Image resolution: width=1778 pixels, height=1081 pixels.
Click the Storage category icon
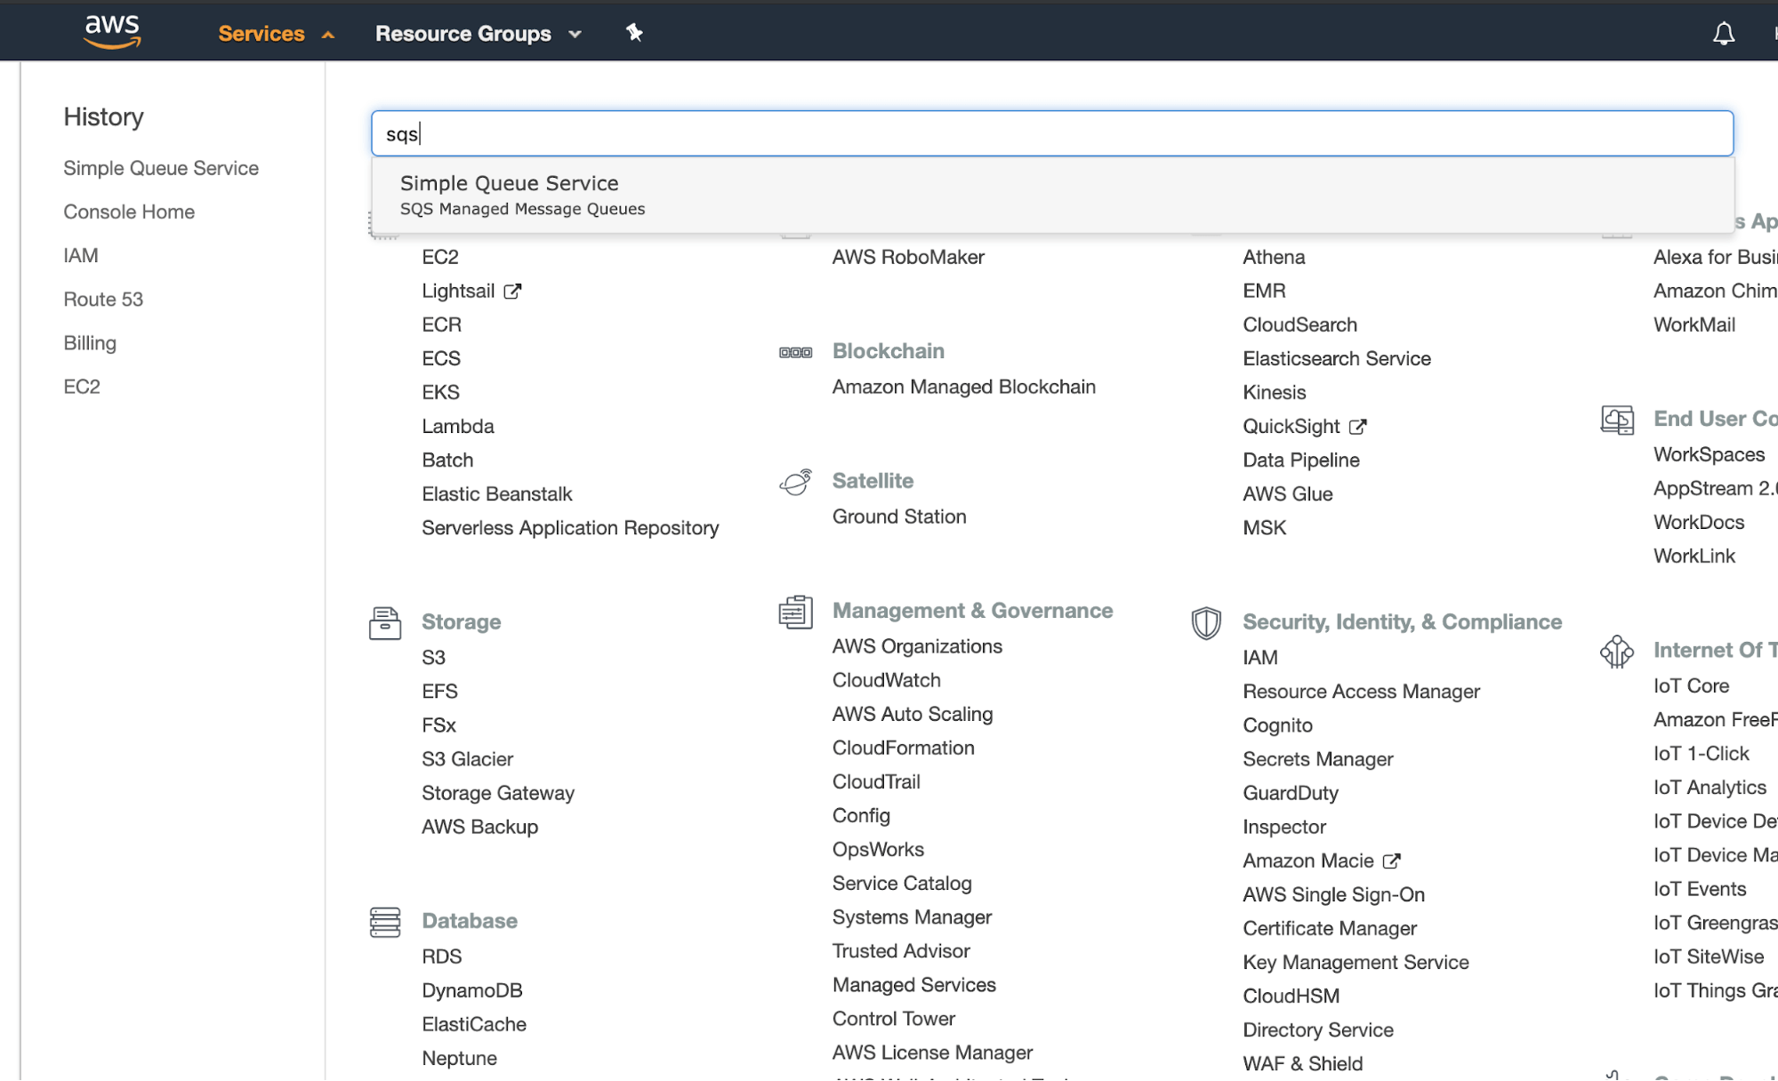[384, 622]
